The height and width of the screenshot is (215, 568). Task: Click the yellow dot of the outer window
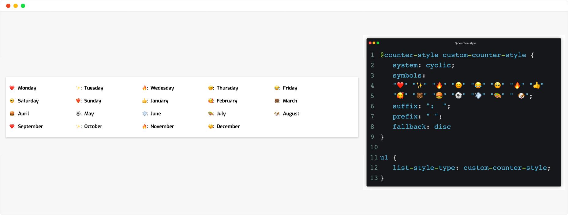tap(16, 6)
